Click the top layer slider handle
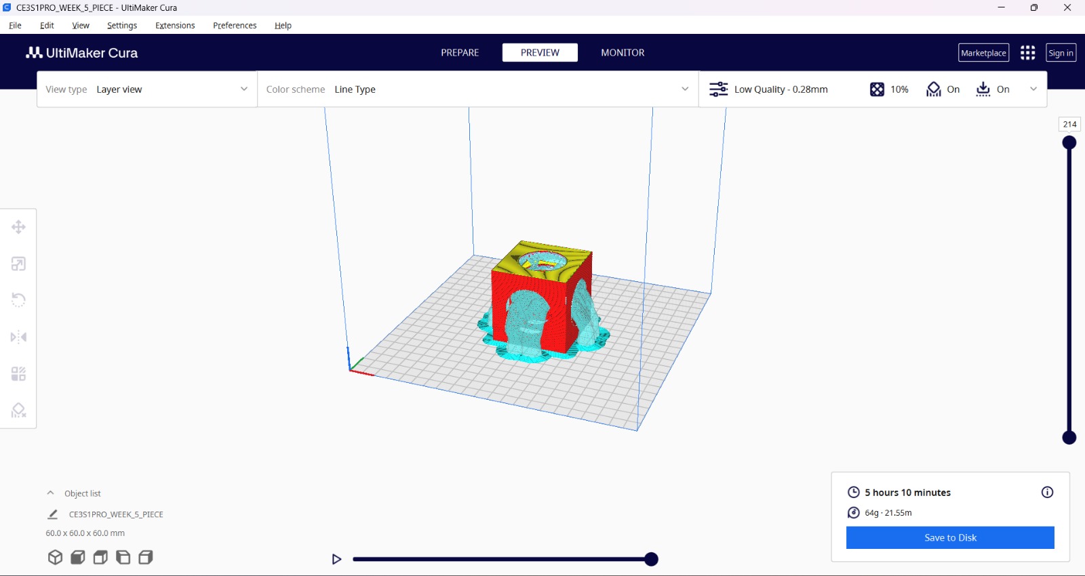This screenshot has height=576, width=1085. point(1069,142)
